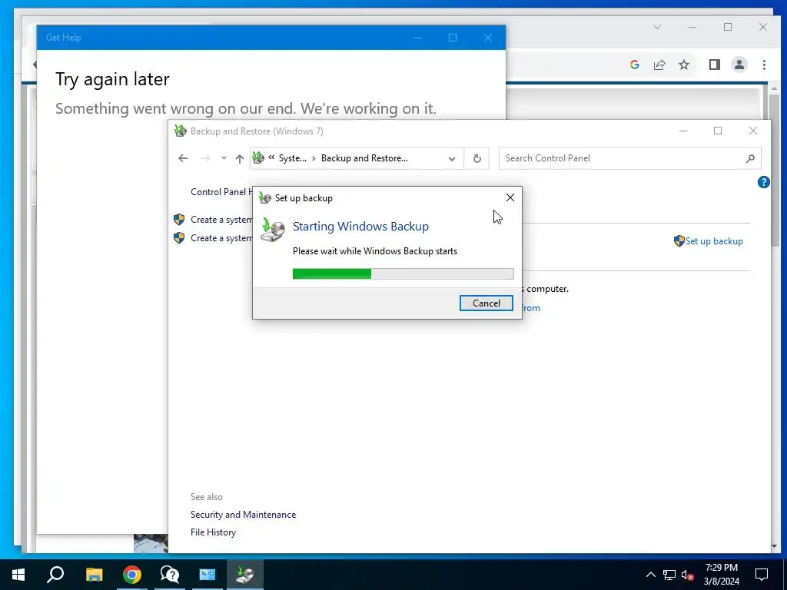Screen dimensions: 787x590
Task: Show hidden system tray icons
Action: pyautogui.click(x=650, y=575)
